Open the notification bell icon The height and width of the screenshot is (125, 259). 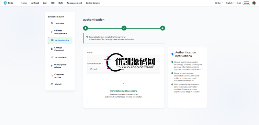click(x=237, y=3)
